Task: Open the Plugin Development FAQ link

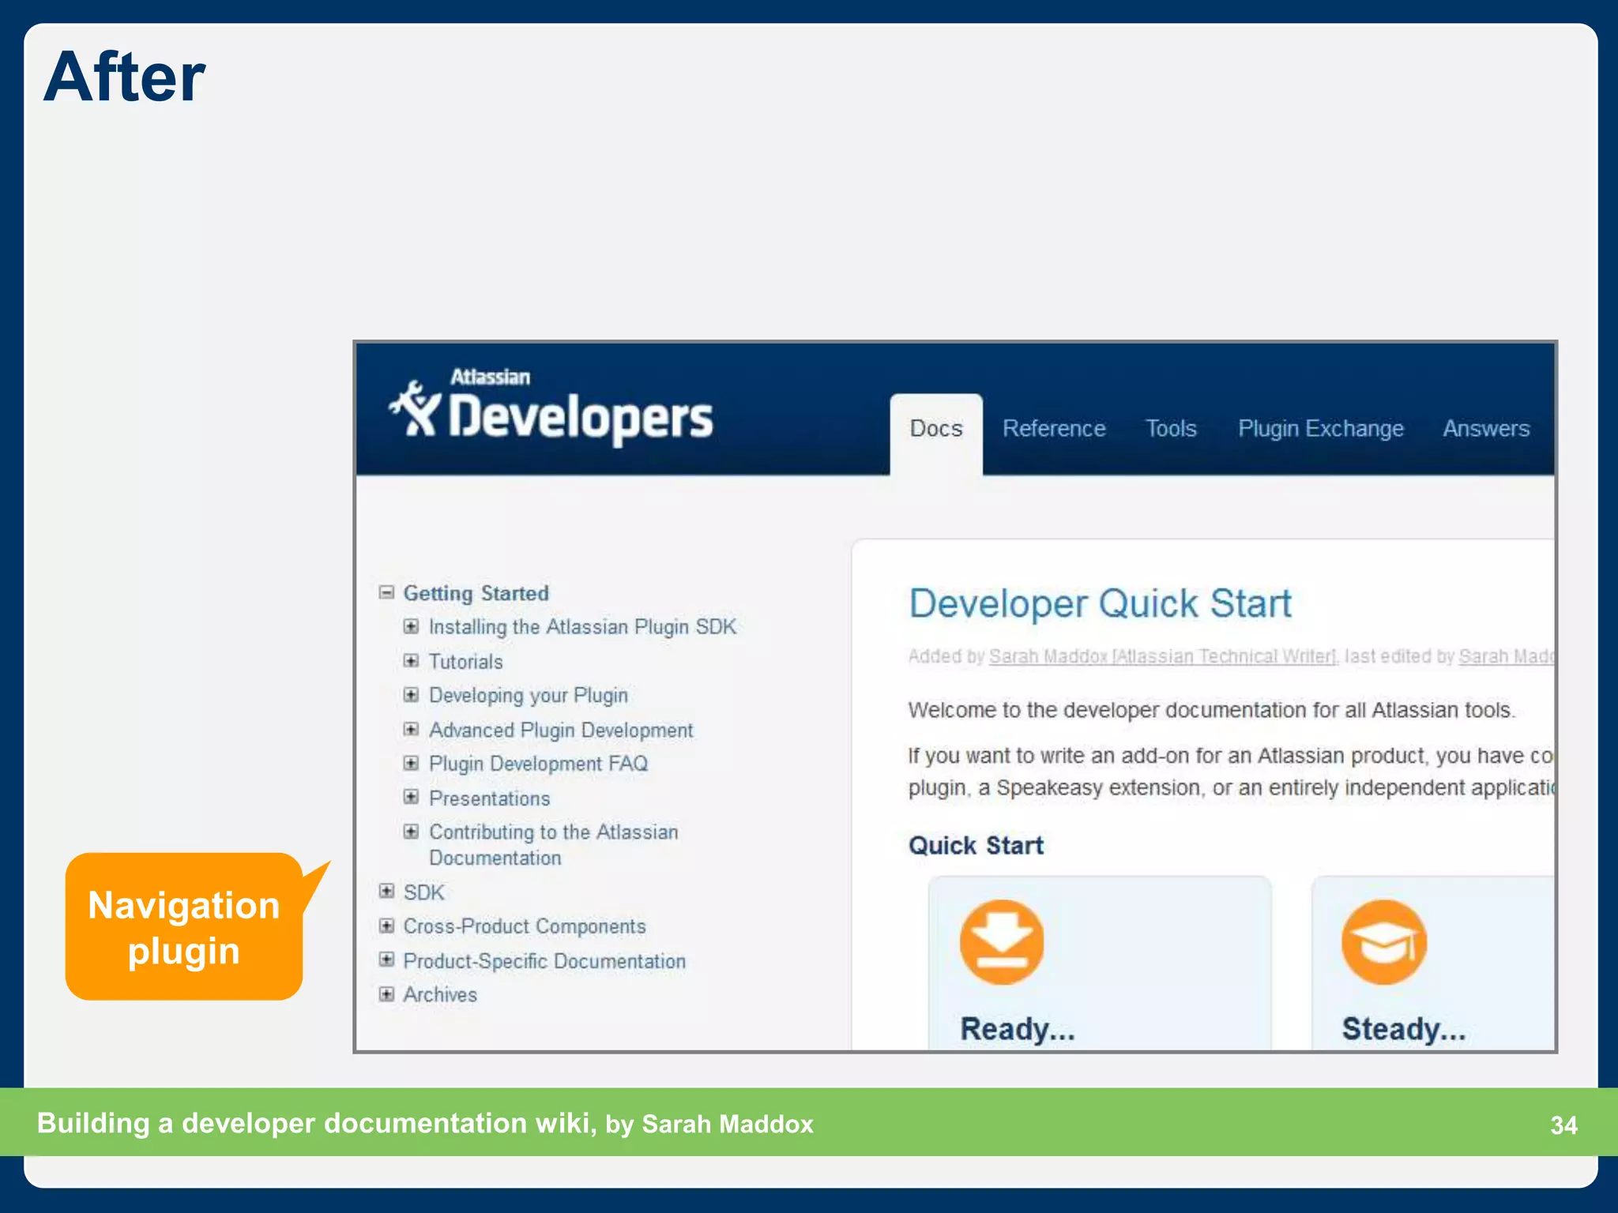Action: [538, 764]
